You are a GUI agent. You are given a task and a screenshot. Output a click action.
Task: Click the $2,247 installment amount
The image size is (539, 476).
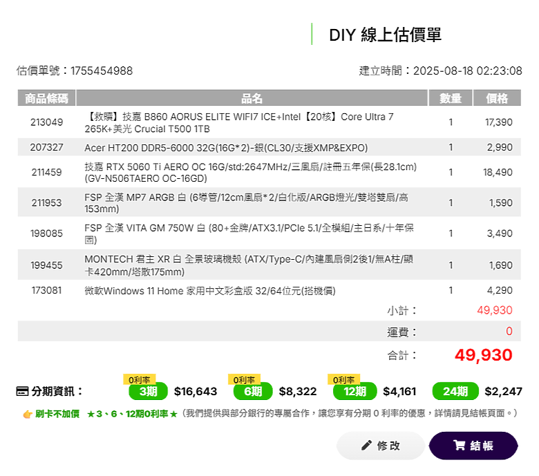pyautogui.click(x=503, y=391)
